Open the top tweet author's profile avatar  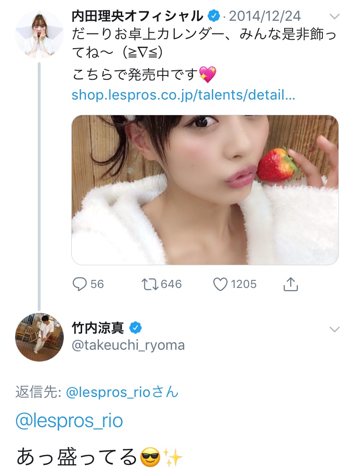pyautogui.click(x=39, y=34)
